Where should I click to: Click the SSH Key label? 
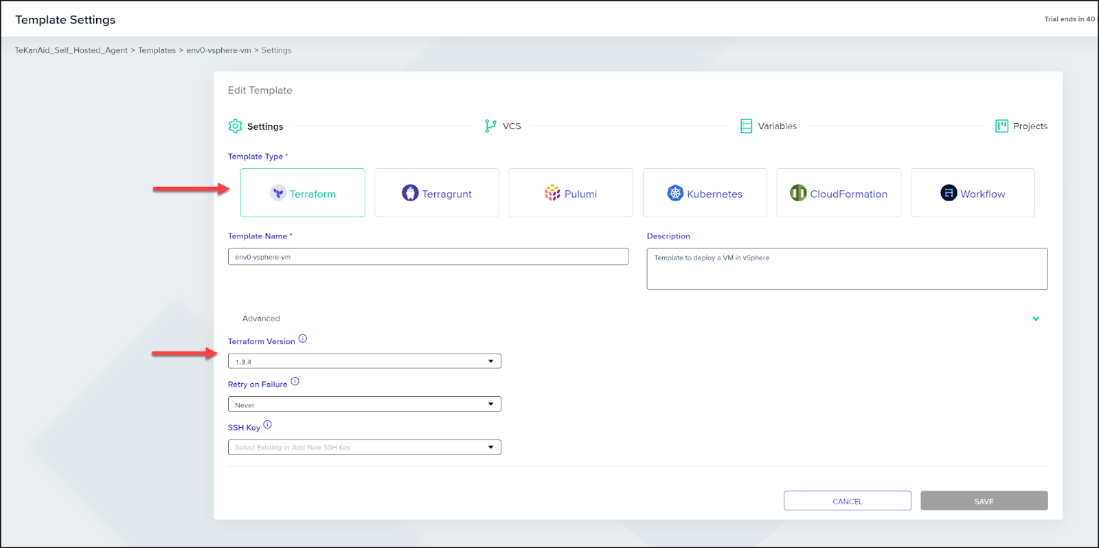coord(244,428)
